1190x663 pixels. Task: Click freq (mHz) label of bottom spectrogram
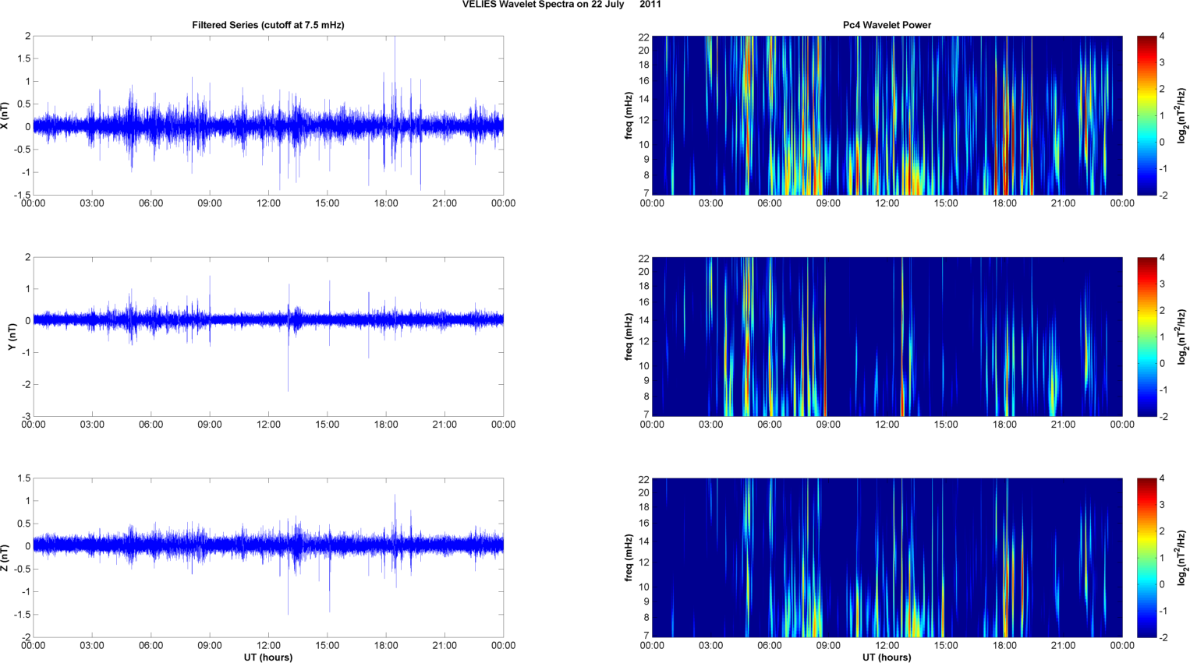tap(629, 558)
